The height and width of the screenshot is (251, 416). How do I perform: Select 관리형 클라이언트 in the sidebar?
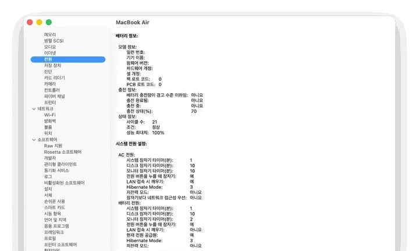click(x=61, y=164)
